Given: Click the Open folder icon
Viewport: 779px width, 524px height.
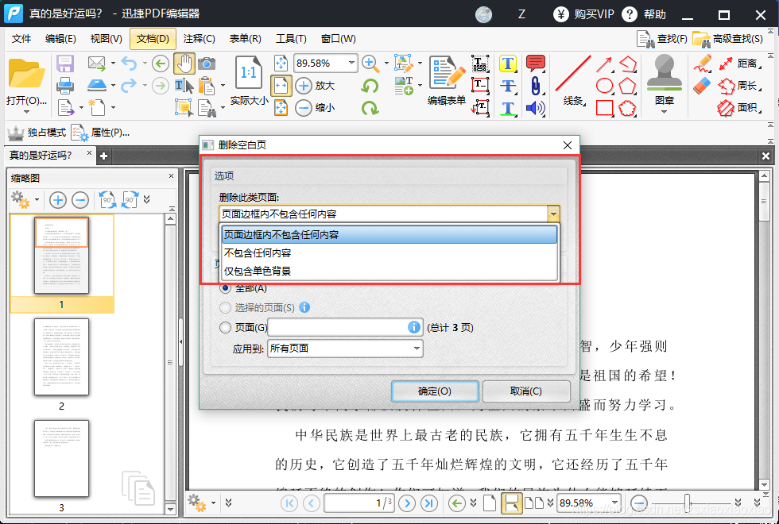Looking at the screenshot, I should point(26,74).
